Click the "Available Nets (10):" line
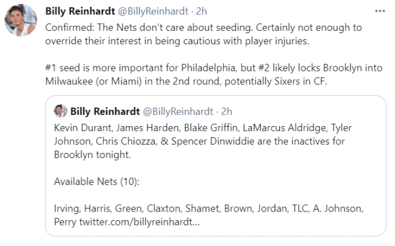 pos(95,181)
